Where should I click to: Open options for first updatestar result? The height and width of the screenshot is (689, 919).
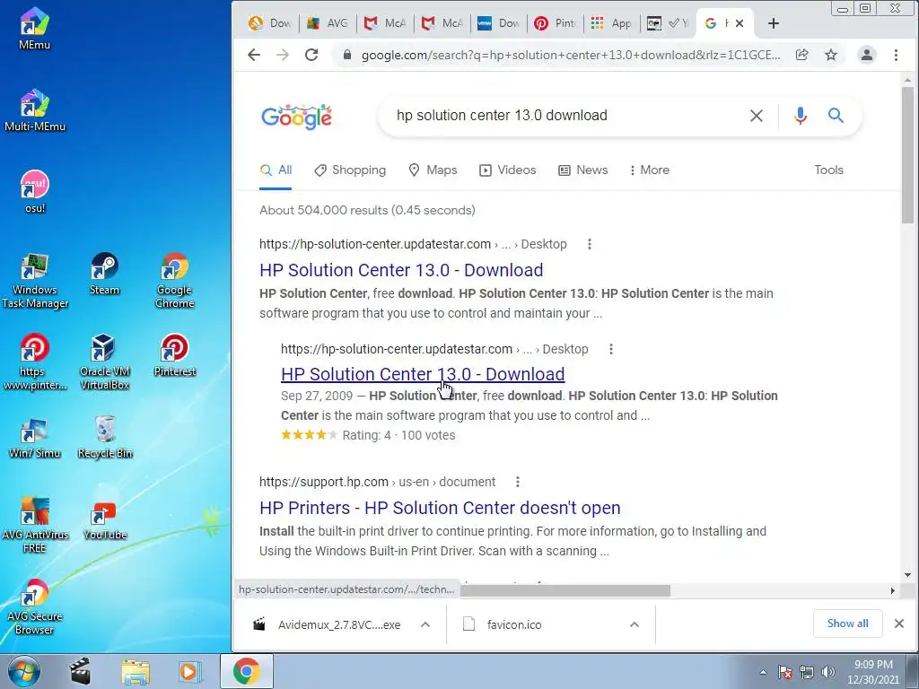[x=590, y=244]
